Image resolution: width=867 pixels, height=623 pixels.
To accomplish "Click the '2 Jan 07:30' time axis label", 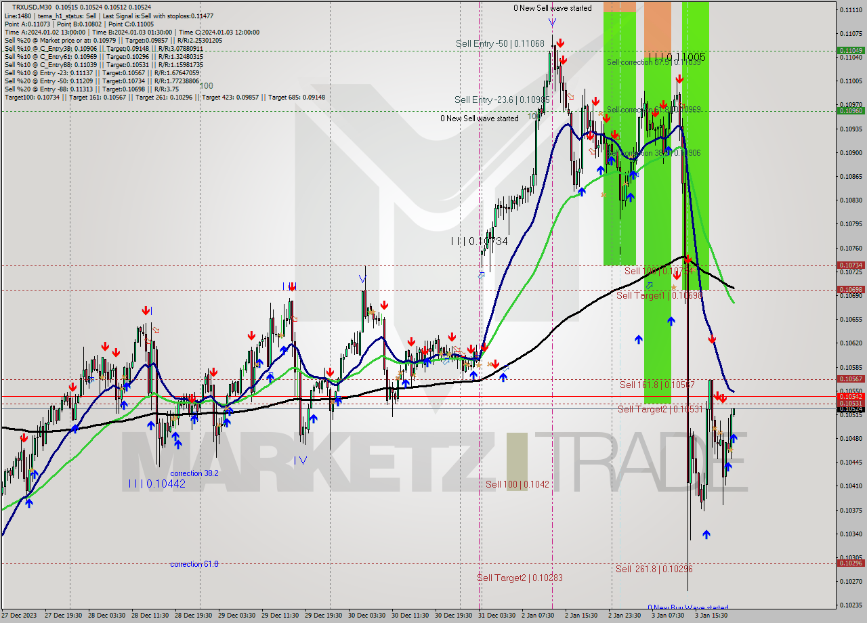I will (x=538, y=616).
